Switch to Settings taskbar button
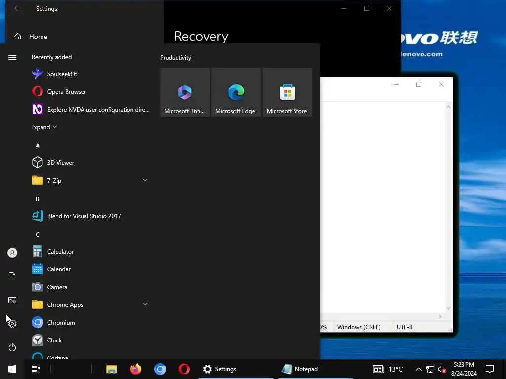506x379 pixels. [x=236, y=369]
